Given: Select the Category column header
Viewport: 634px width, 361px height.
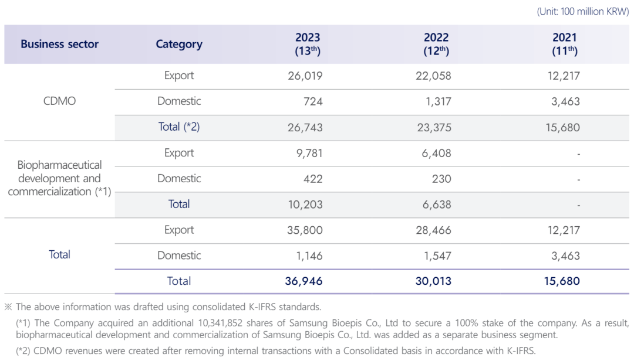Looking at the screenshot, I should (179, 45).
